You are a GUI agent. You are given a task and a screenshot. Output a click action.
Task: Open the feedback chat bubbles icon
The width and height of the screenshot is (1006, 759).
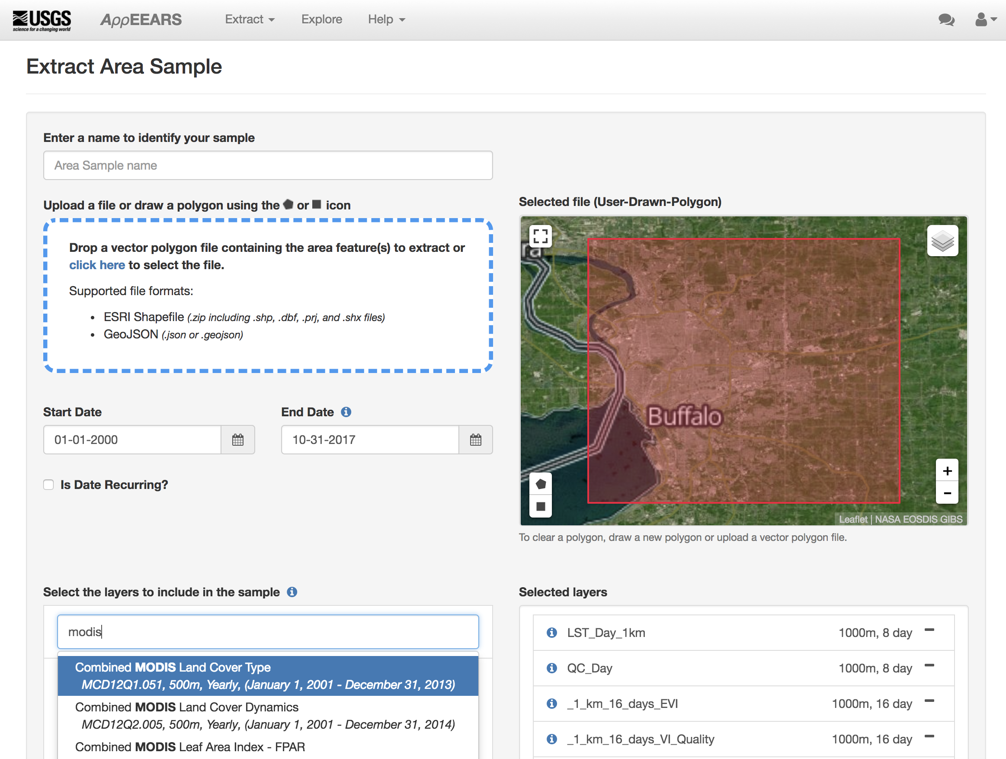click(946, 19)
